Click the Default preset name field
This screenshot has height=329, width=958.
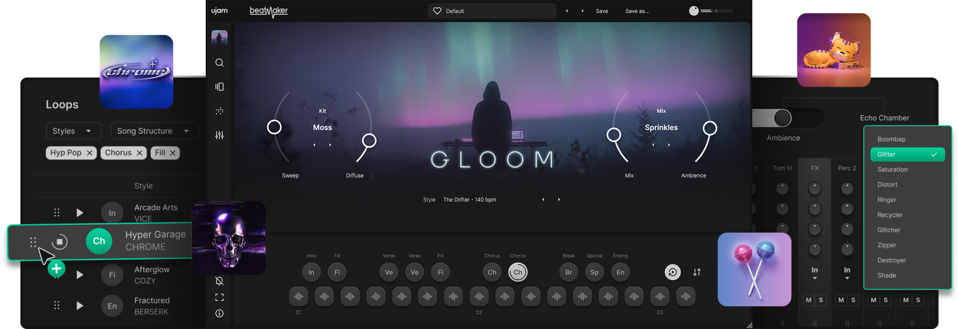coord(492,11)
